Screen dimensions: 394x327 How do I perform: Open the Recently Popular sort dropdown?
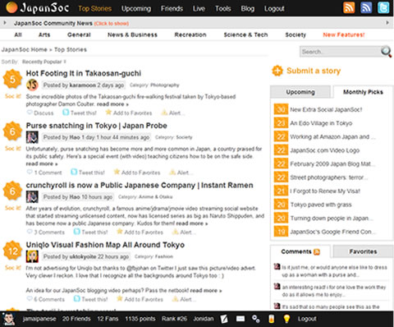pos(44,62)
